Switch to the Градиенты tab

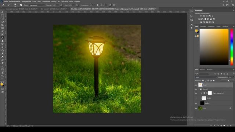(211, 26)
